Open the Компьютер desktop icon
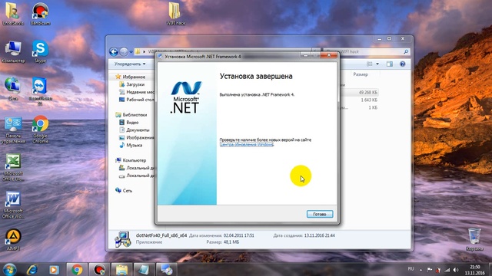Viewport: 492px width, 276px height. [13, 51]
